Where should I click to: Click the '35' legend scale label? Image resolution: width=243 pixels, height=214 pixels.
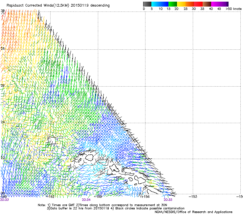(x=202, y=9)
